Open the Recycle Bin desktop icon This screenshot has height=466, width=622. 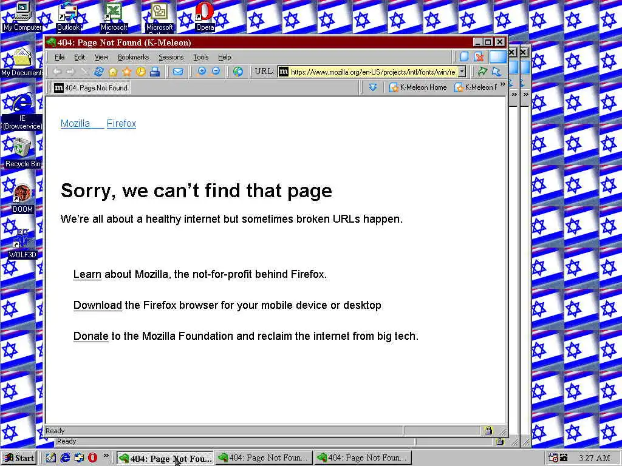[x=22, y=153]
